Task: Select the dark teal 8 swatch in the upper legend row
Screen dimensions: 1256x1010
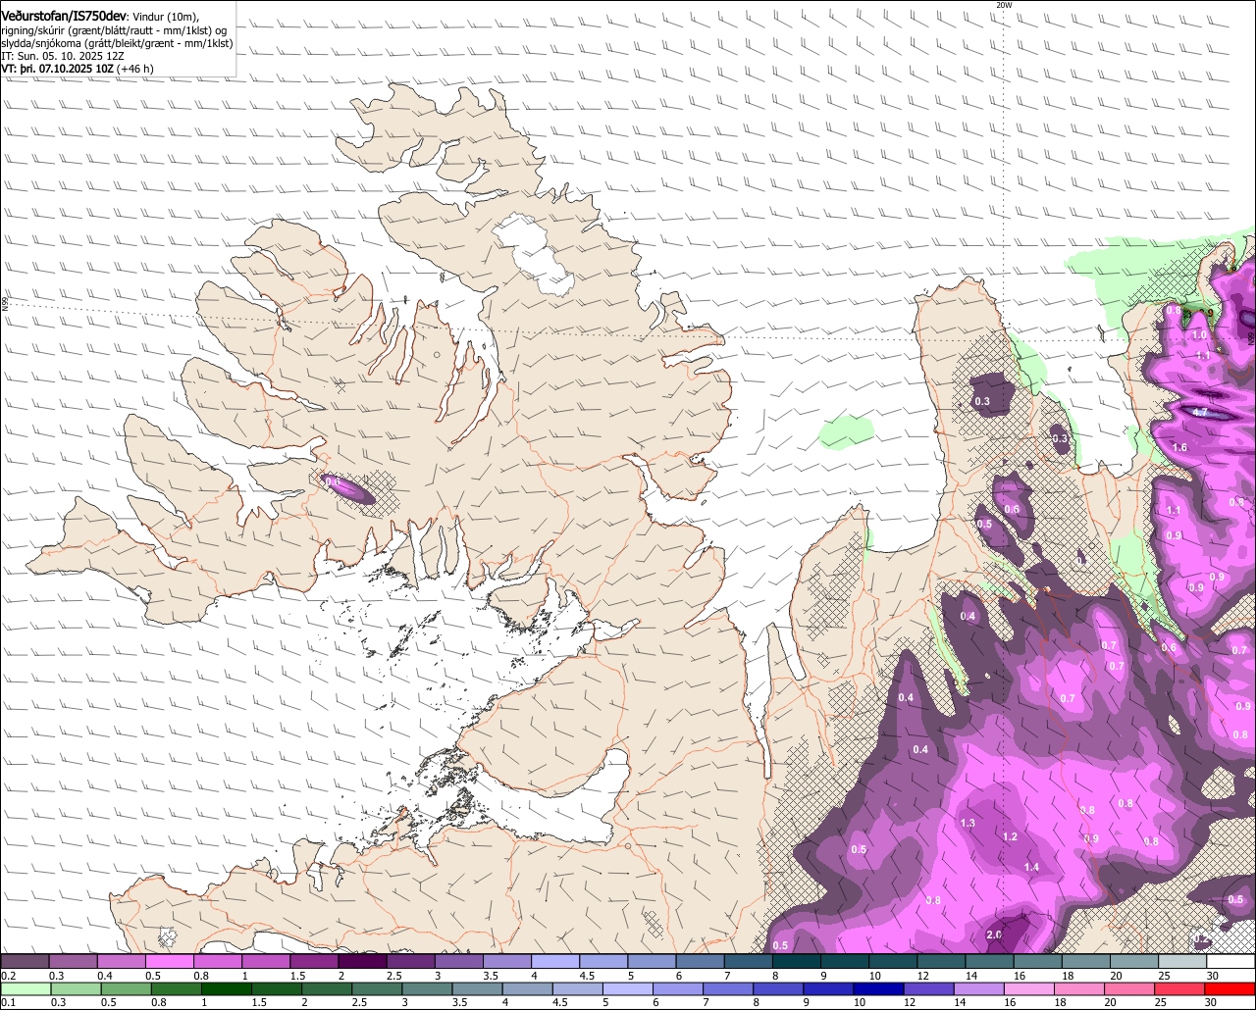Action: (x=797, y=962)
